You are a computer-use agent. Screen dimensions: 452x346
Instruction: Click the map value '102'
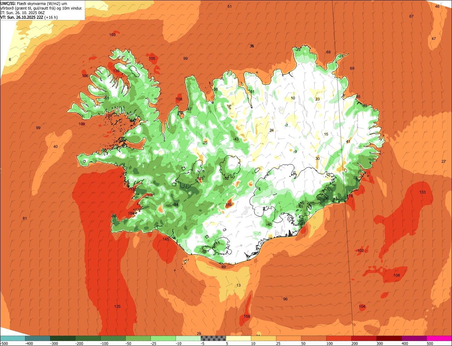click(361, 250)
